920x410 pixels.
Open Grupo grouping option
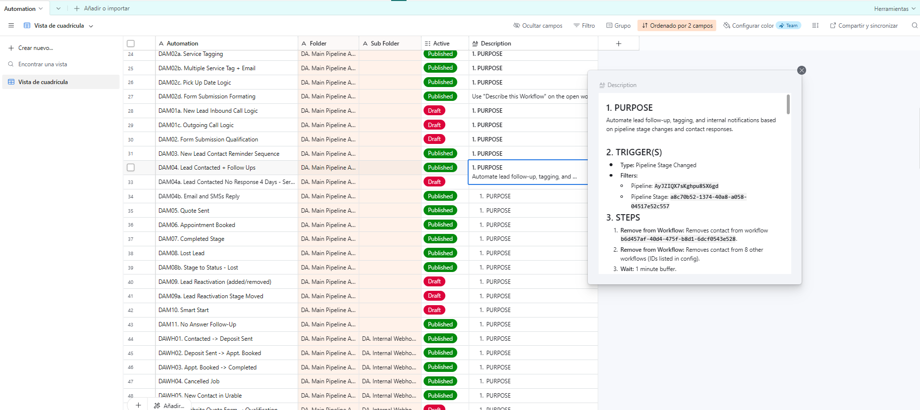(618, 26)
